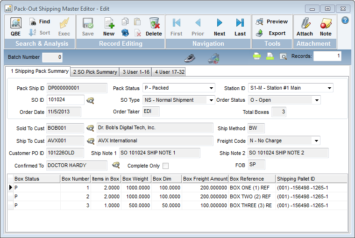
Task: Add a Note attachment
Action: tap(326, 27)
